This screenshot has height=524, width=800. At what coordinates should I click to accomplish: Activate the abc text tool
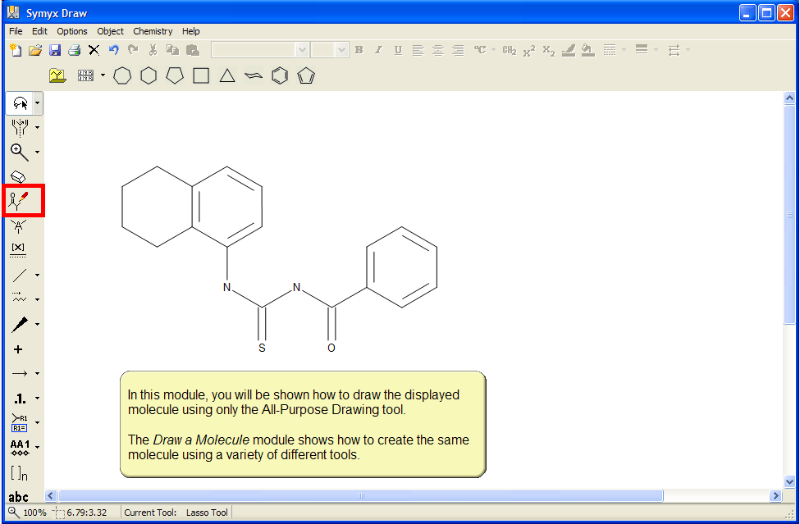click(18, 497)
